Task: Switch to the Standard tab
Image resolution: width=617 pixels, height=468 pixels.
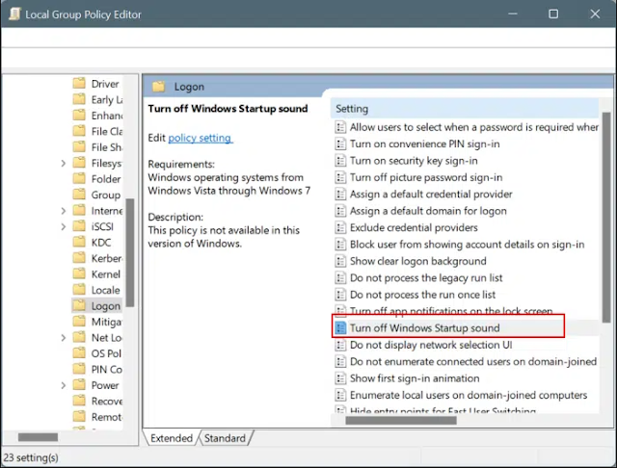Action: click(225, 438)
